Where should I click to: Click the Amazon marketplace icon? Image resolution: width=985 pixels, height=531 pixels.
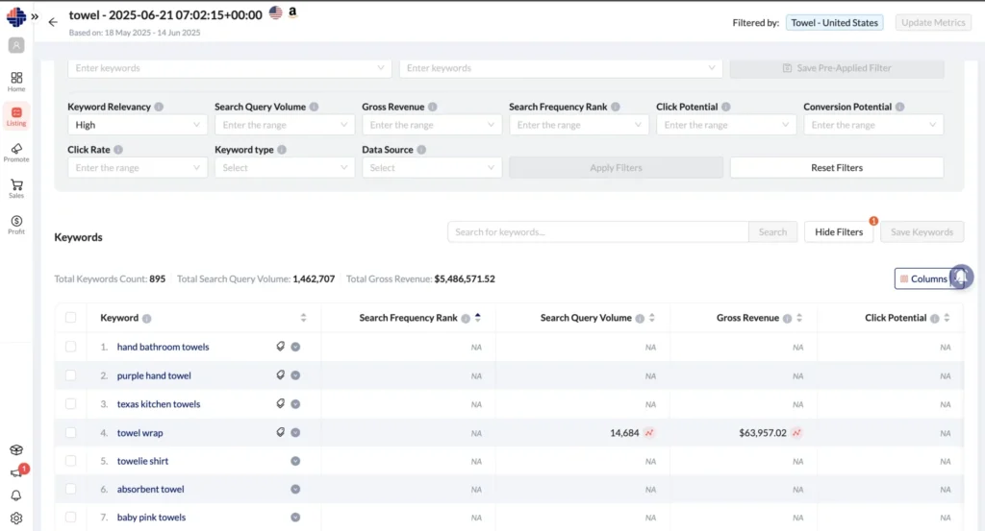292,12
